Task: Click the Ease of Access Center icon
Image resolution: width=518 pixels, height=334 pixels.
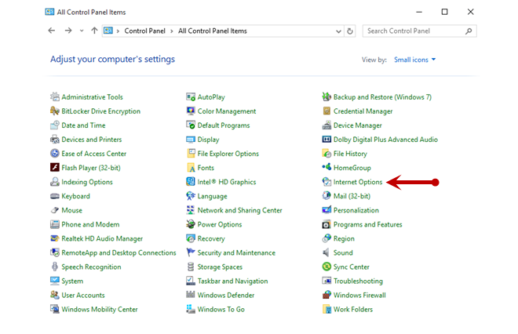Action: point(55,154)
